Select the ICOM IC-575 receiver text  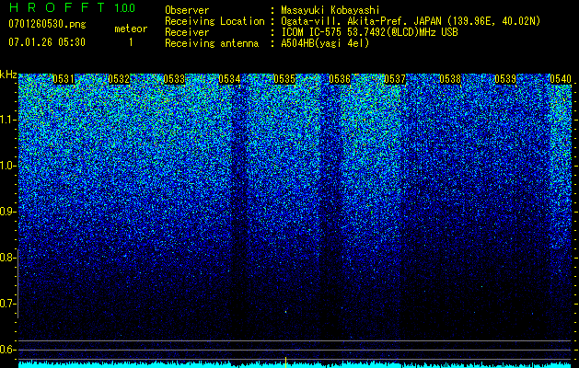pyautogui.click(x=369, y=32)
